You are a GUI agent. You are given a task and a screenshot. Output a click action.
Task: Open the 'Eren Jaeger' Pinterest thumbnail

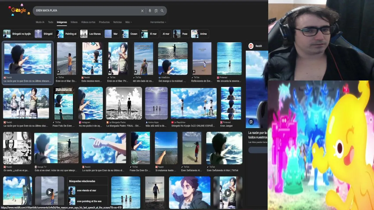pos(231,103)
